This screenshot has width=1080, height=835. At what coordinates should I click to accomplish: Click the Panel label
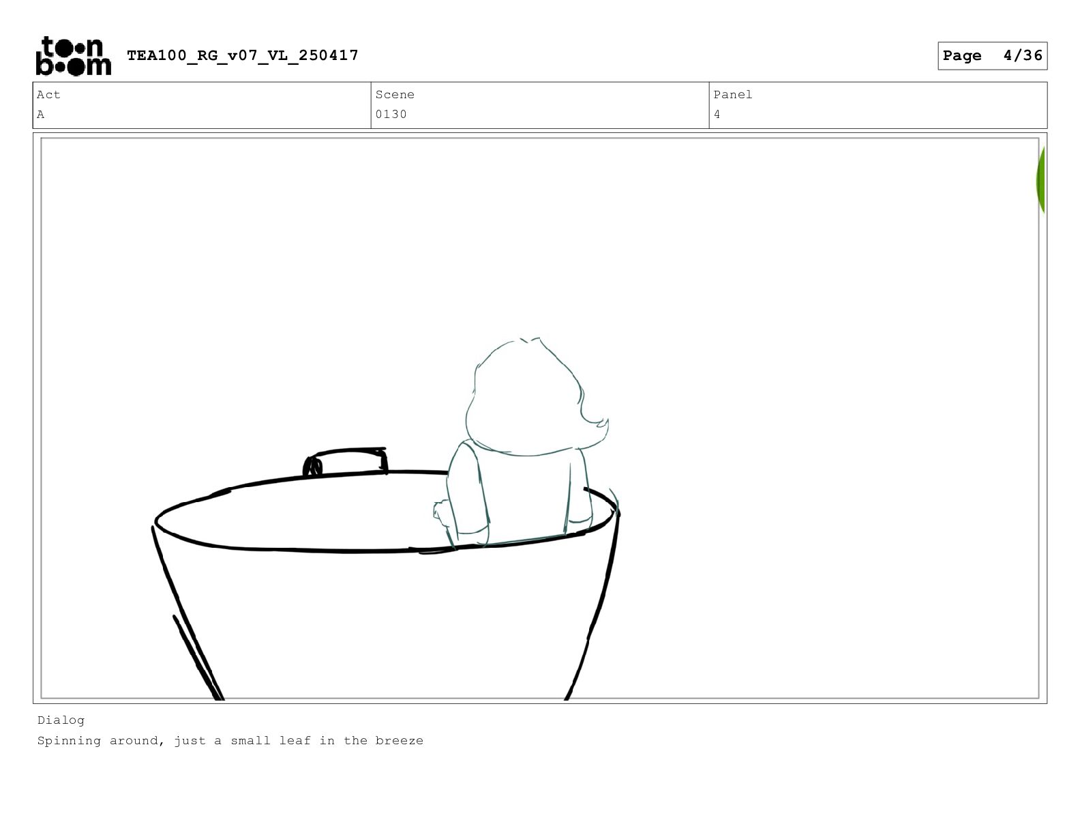733,95
